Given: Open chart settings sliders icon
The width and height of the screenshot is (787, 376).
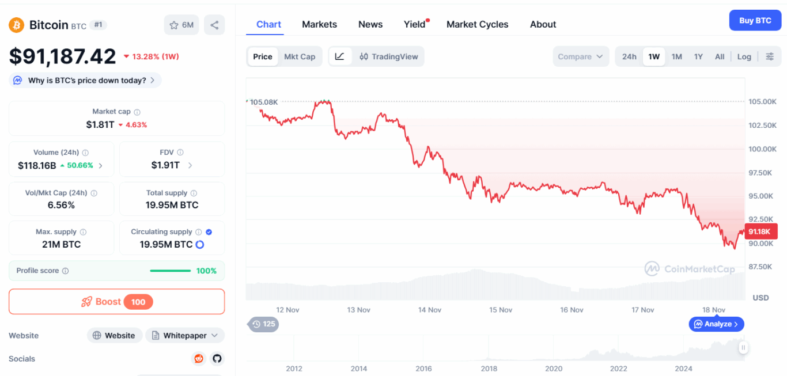Looking at the screenshot, I should (770, 56).
